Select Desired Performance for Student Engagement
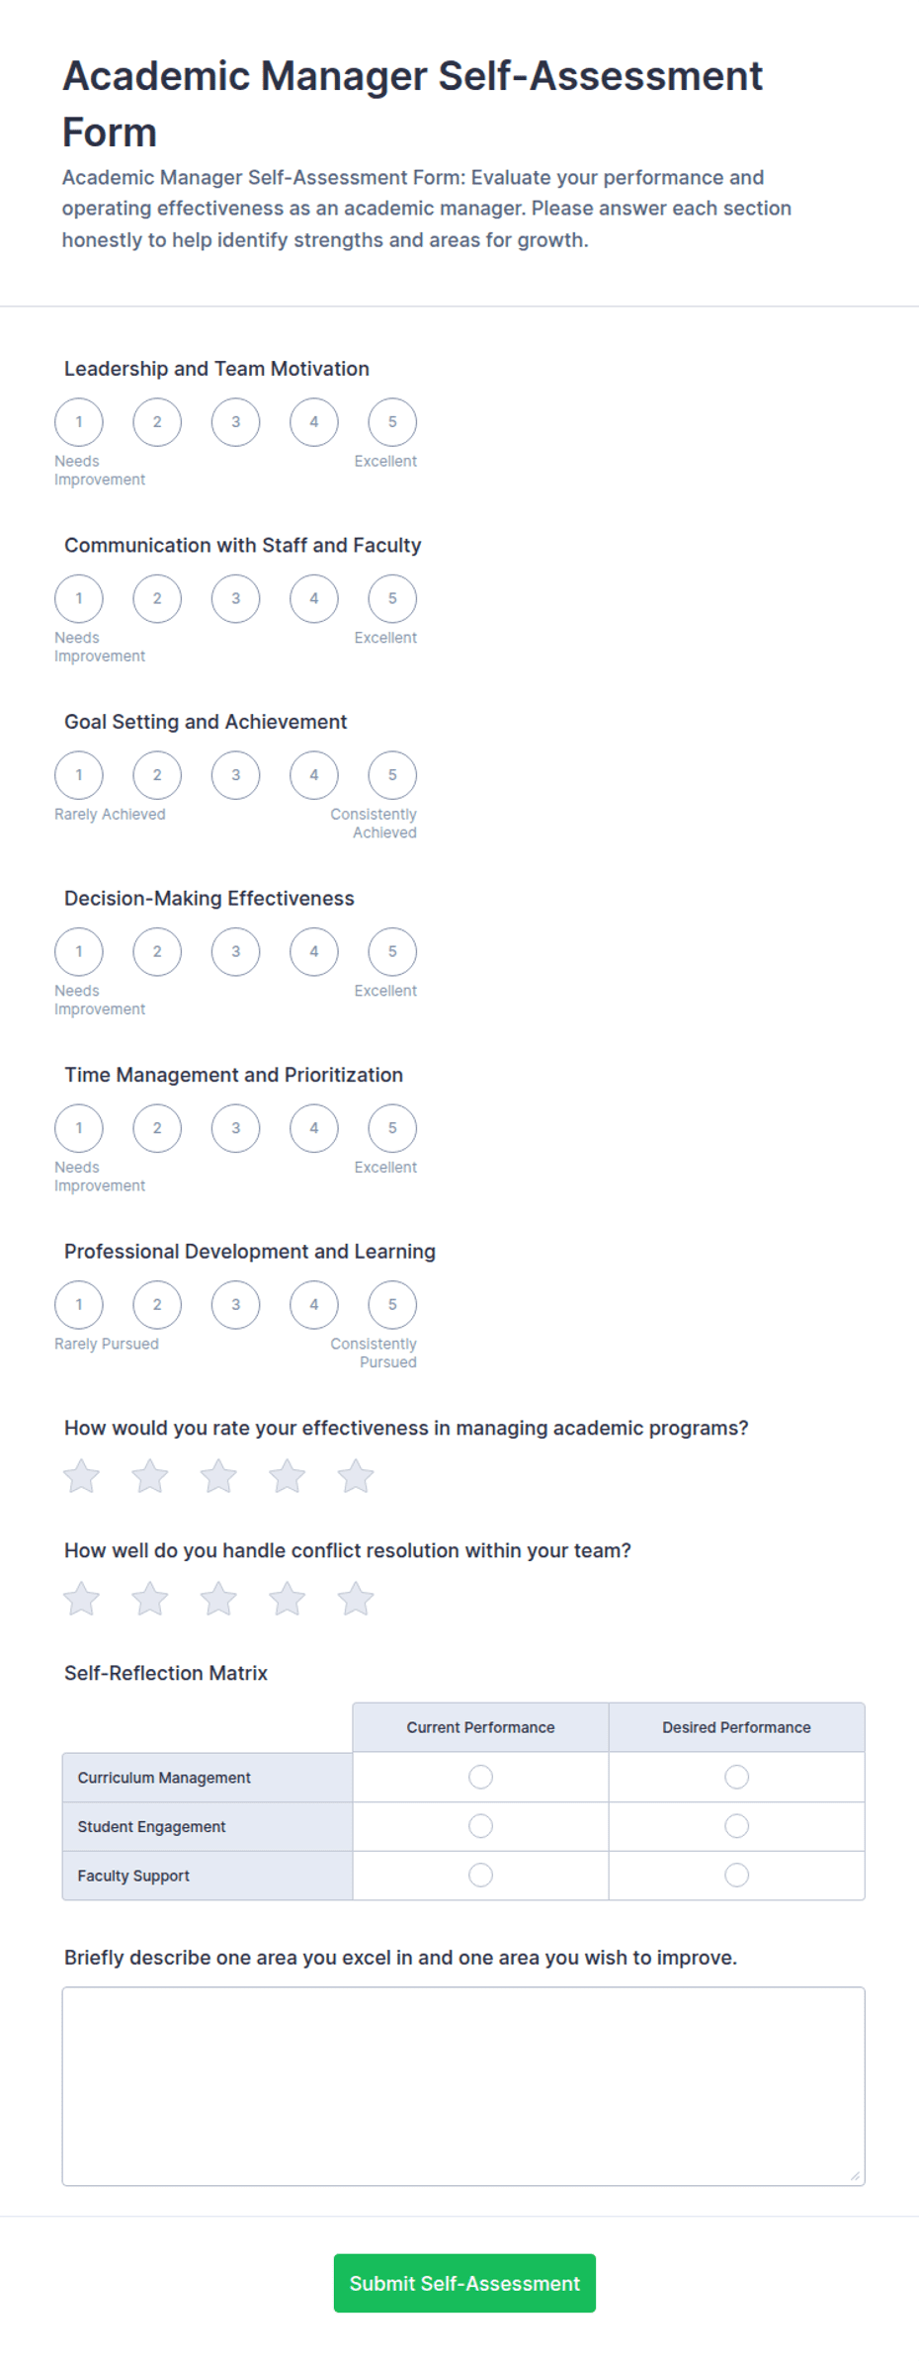 point(736,1826)
